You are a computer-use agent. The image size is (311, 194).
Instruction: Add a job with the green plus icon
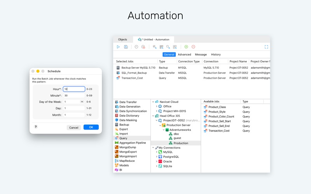[x=186, y=47]
